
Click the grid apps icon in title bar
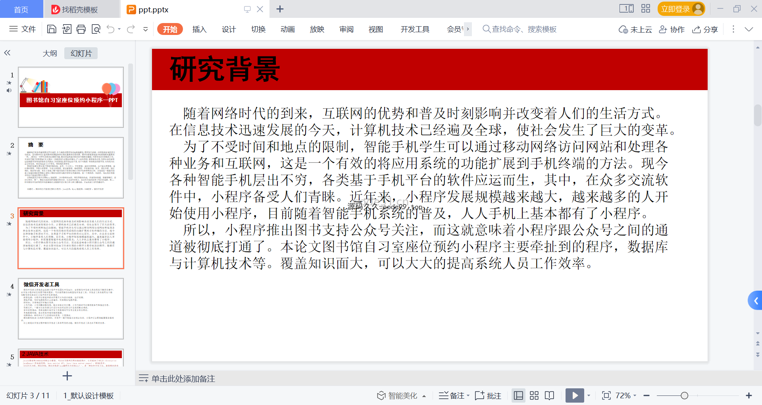coord(646,8)
